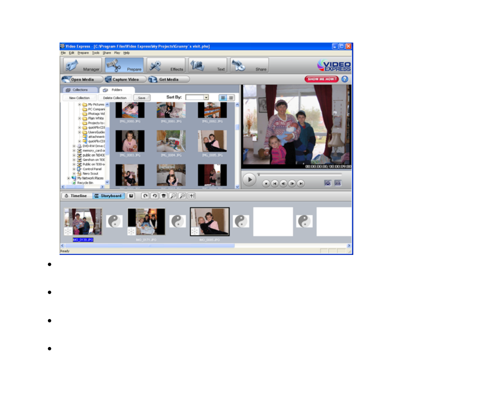The width and height of the screenshot is (497, 398).
Task: Expand the DVD-RW Drive node
Action: [74, 146]
